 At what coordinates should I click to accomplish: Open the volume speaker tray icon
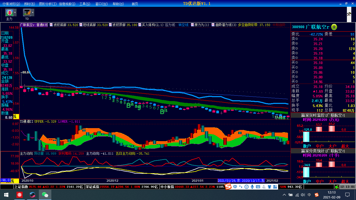(x=303, y=195)
